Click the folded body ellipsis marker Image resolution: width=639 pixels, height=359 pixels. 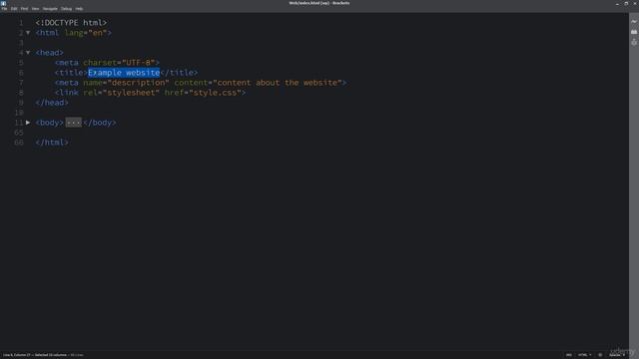tap(73, 123)
